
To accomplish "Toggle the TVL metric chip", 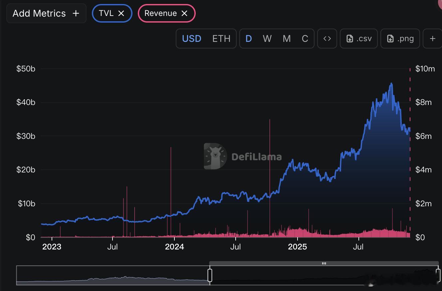I will 112,13.
